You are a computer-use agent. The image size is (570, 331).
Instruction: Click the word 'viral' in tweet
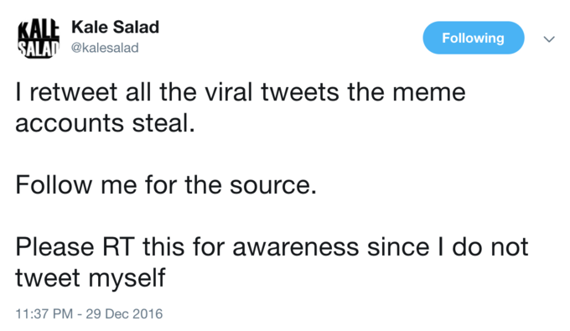(229, 92)
